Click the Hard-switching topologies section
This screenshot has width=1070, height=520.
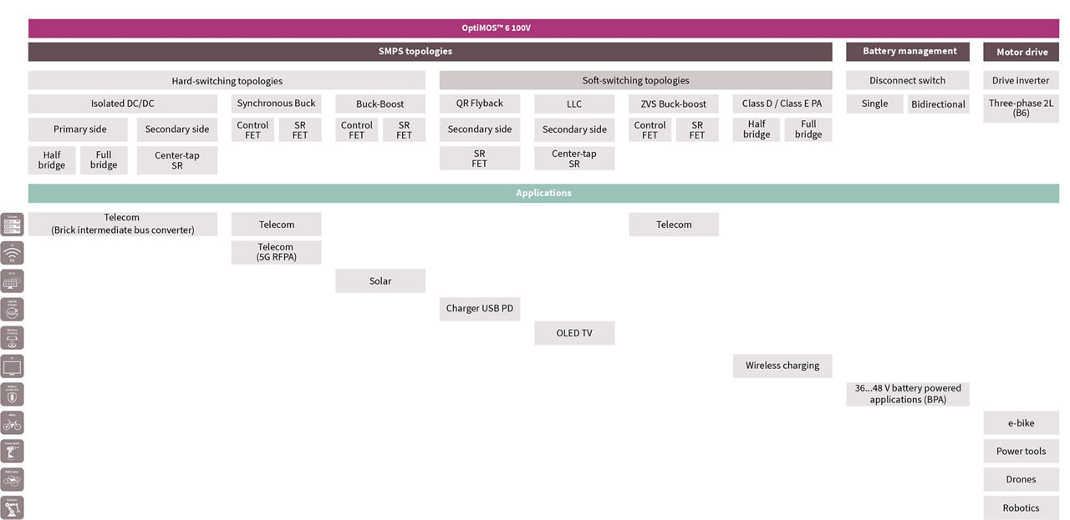click(227, 81)
